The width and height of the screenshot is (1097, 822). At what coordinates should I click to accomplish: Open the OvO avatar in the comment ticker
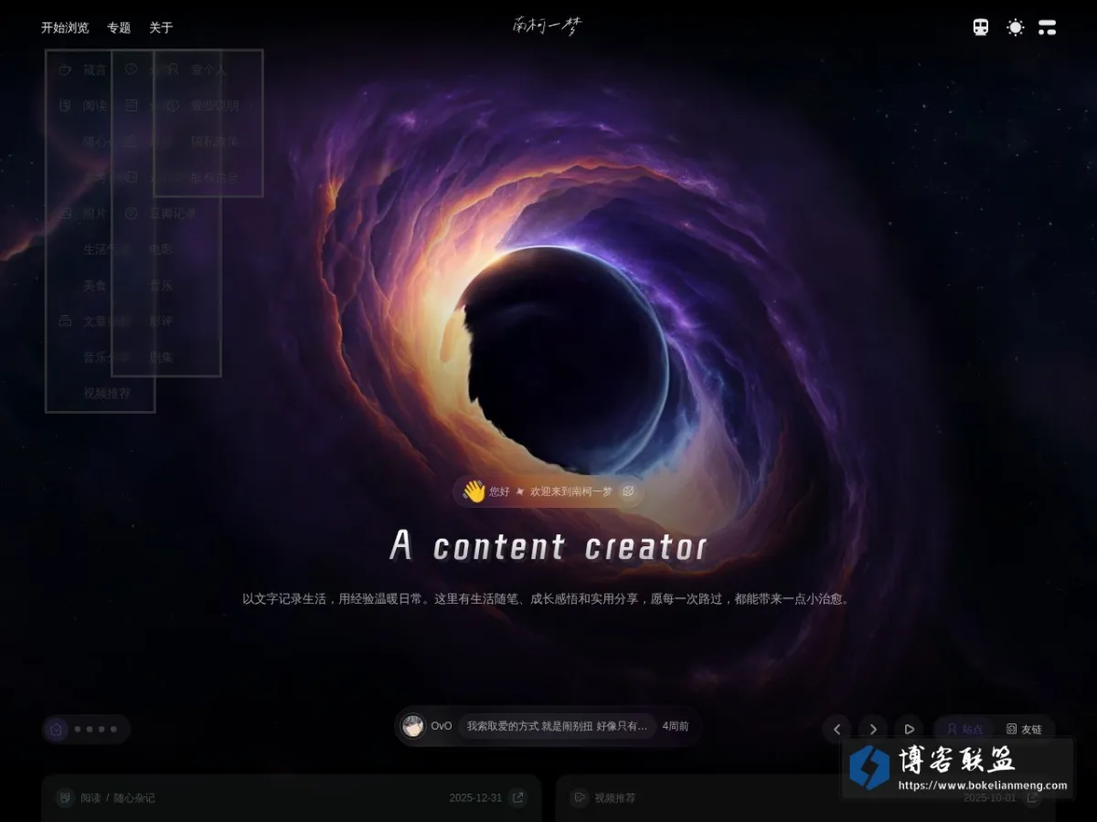(x=413, y=726)
